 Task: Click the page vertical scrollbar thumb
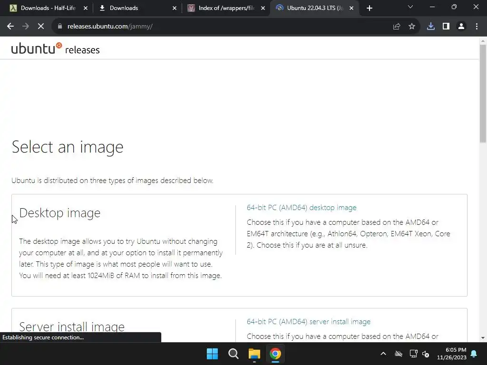tap(483, 93)
